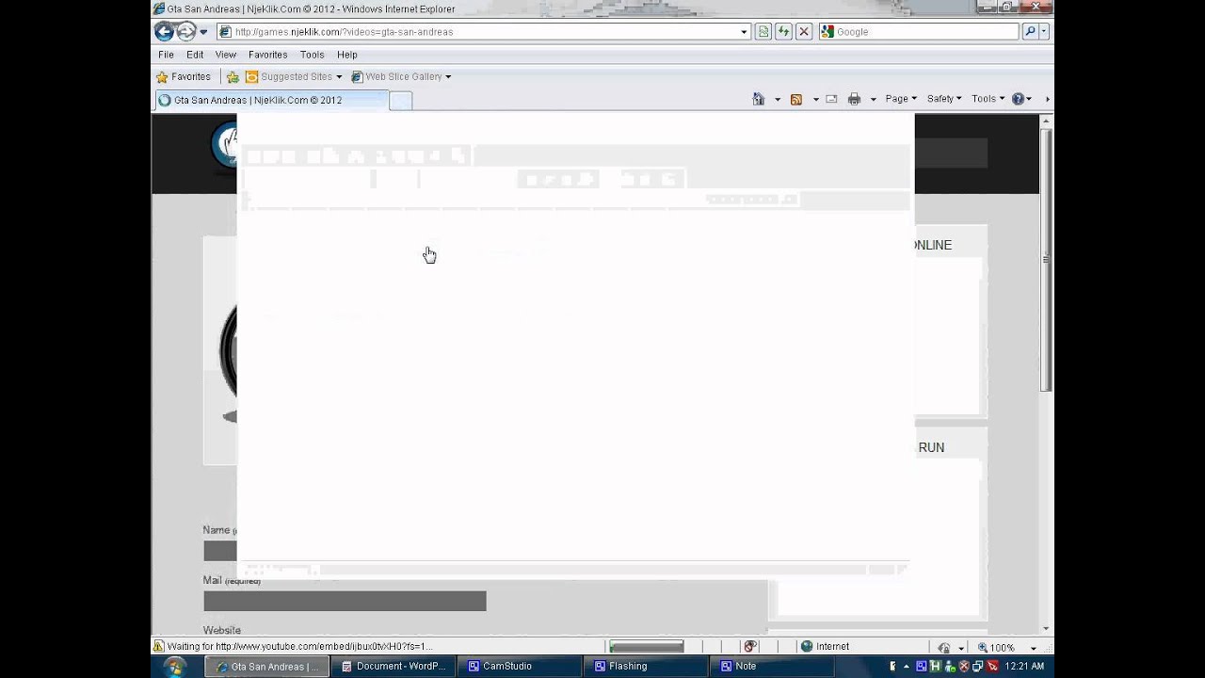
Task: Click the scrollbar down arrow
Action: point(1046,629)
